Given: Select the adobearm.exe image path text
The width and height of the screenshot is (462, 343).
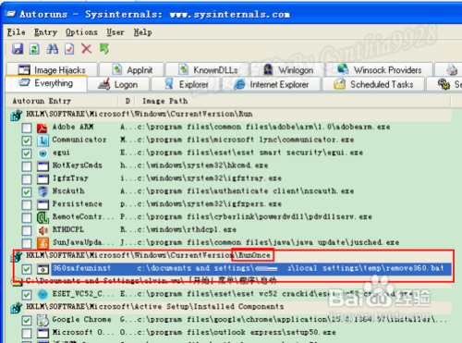Looking at the screenshot, I should pos(263,127).
